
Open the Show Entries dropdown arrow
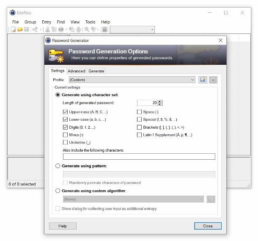[98, 30]
